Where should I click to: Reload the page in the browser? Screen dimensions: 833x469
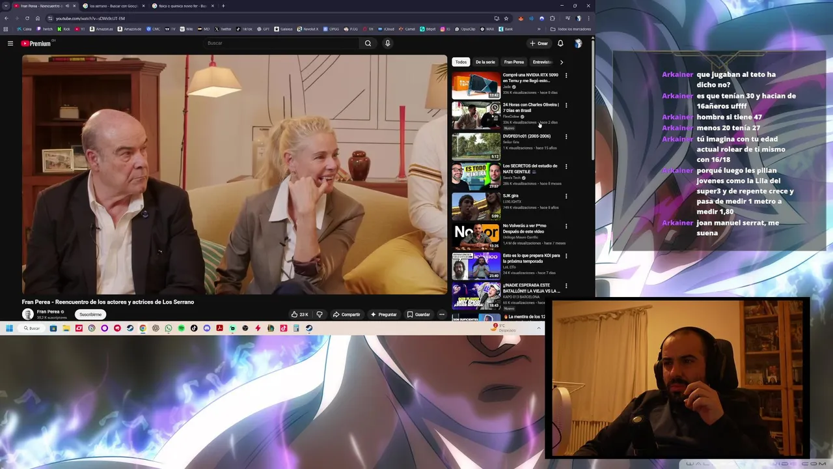pos(27,18)
